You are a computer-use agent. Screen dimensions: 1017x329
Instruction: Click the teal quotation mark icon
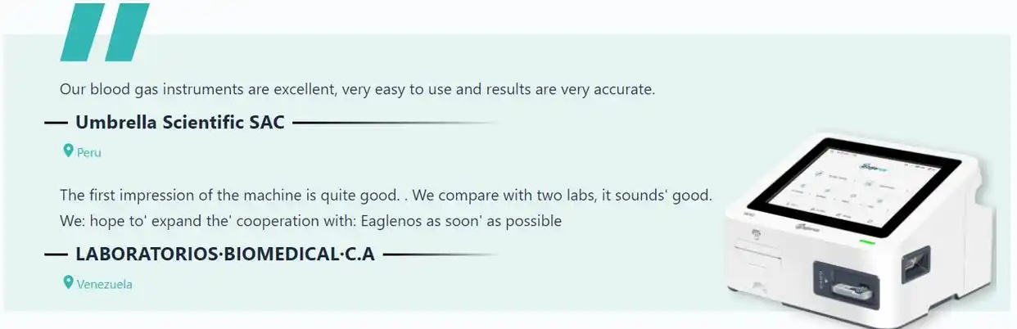pos(105,32)
